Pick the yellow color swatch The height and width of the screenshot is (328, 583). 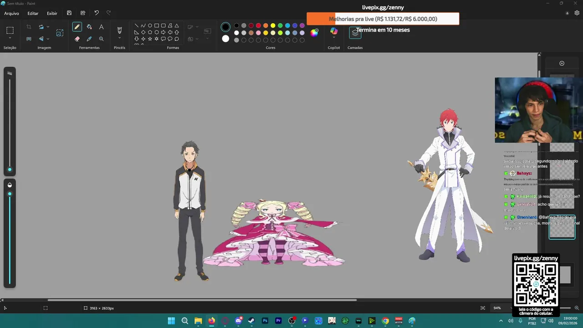point(273,26)
